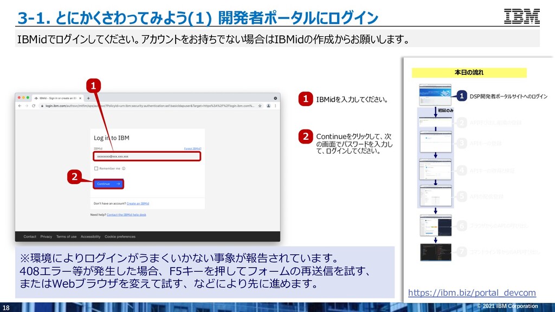Click the red close window dot
This screenshot has height=312, width=555.
pyautogui.click(x=19, y=97)
